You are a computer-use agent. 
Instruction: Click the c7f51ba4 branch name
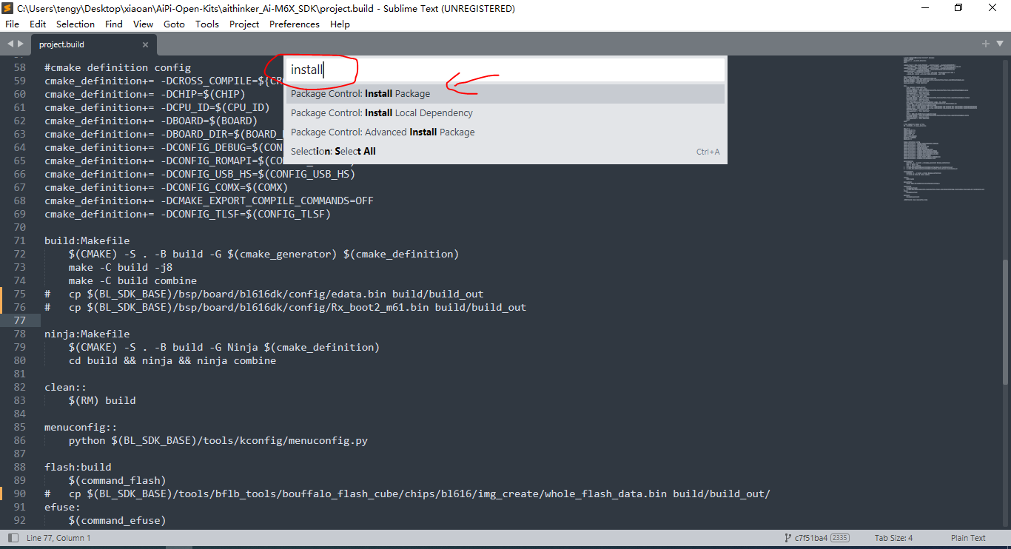pos(811,538)
